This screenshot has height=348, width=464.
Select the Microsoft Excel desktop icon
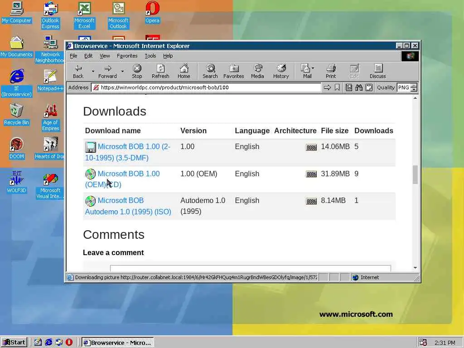coord(84,15)
